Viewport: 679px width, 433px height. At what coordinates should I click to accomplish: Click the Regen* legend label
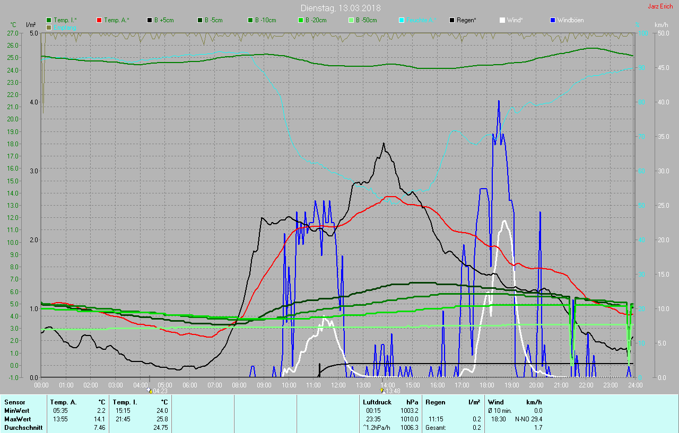point(466,20)
